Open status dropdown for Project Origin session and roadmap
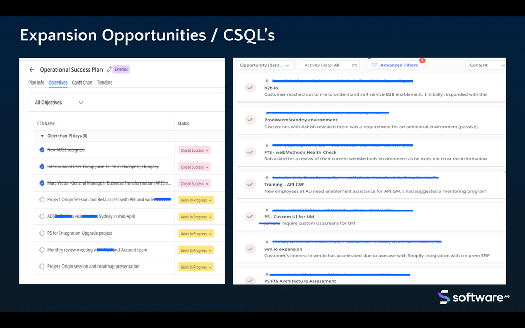The height and width of the screenshot is (328, 525). [196, 266]
